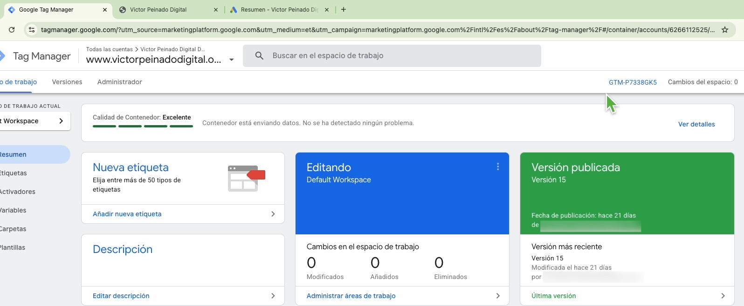The image size is (744, 306).
Task: Click chevron next to Editar descripción
Action: point(273,296)
